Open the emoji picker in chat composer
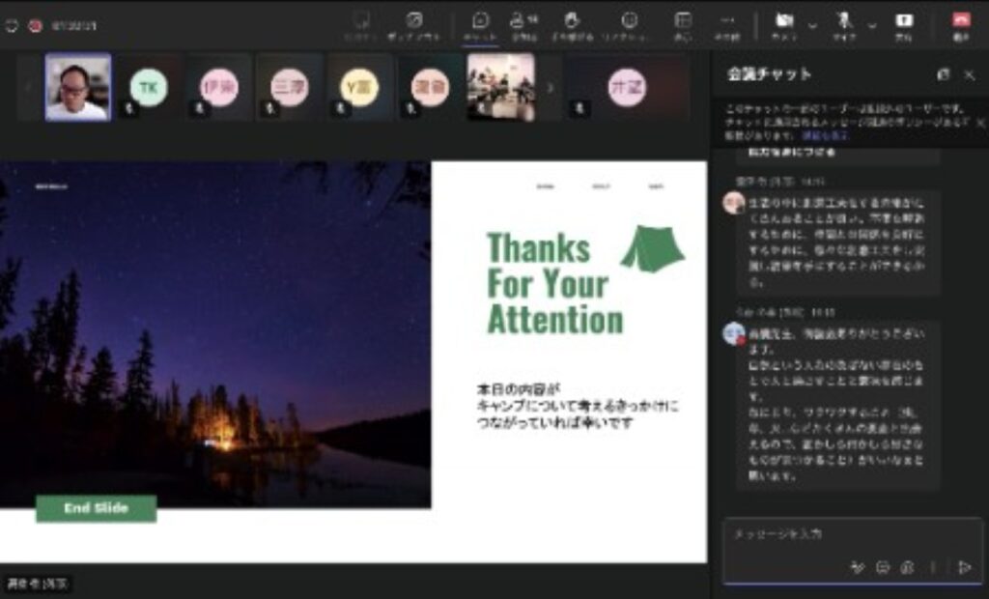This screenshot has height=599, width=989. coord(882,567)
